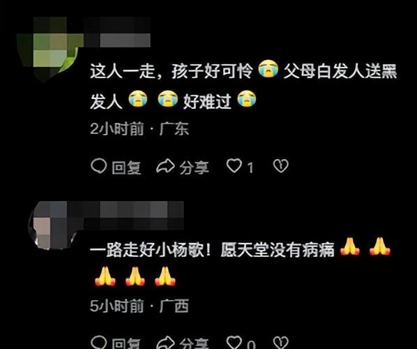The width and height of the screenshot is (417, 349).
Task: Like the Guangxi comment with heart icon
Action: click(x=234, y=342)
